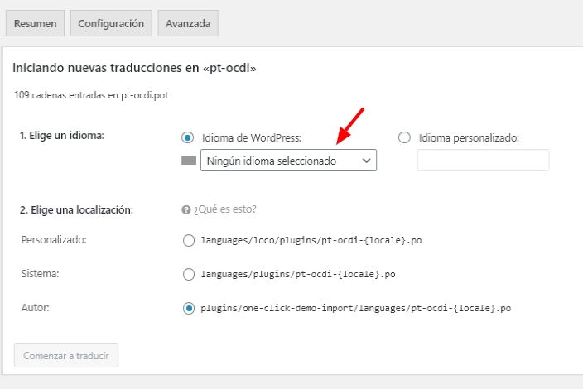Image resolution: width=583 pixels, height=389 pixels.
Task: Click the plugins/one-click-demo-import path label
Action: pyautogui.click(x=356, y=308)
